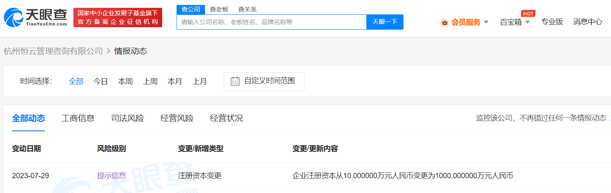Filter time by 本月
Image resolution: width=611 pixels, height=193 pixels.
[x=175, y=81]
